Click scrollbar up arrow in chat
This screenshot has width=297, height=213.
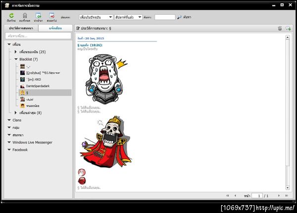click(288, 37)
